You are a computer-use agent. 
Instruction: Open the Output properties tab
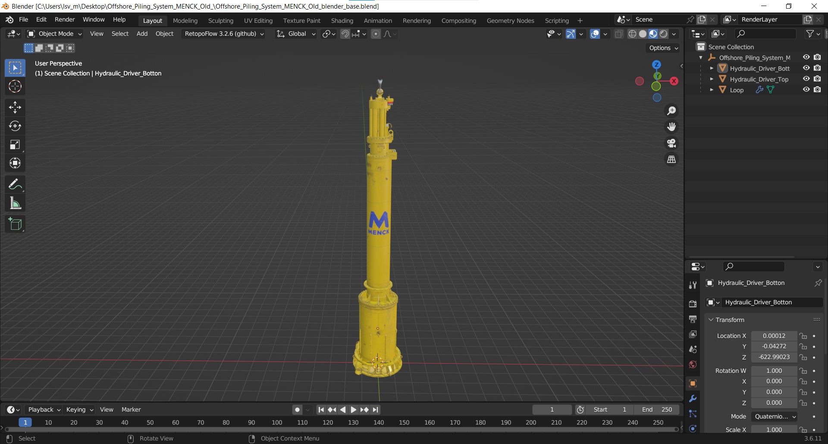tap(693, 319)
